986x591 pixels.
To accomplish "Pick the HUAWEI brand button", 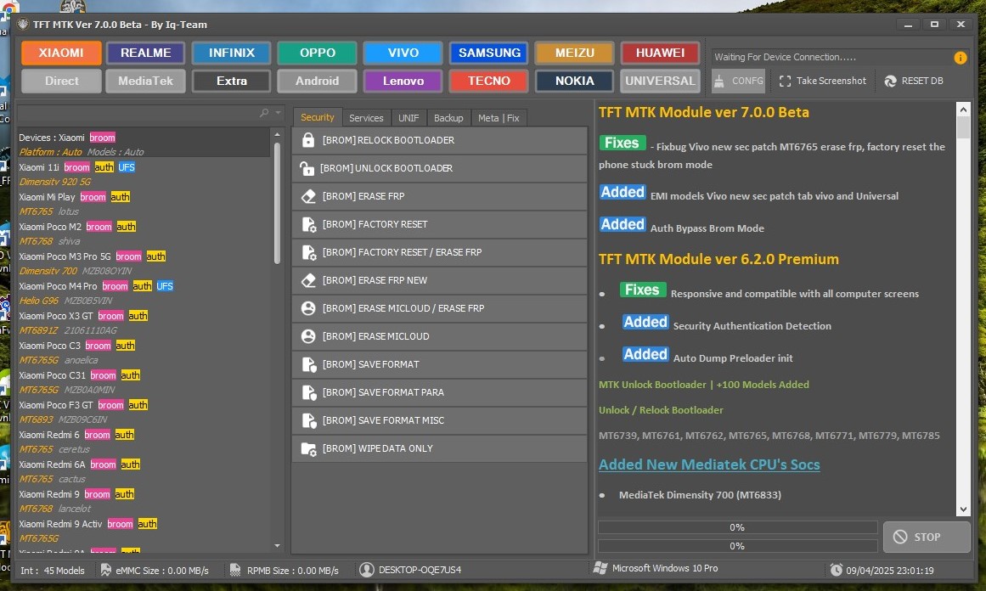I will click(660, 53).
